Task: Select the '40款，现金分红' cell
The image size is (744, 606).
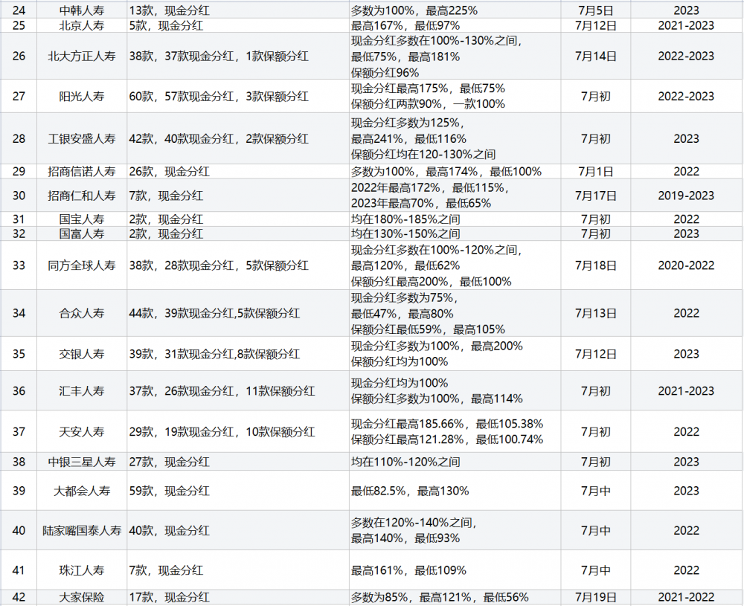Action: [x=238, y=530]
